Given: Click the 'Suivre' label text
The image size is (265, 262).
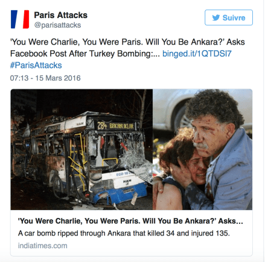Looking at the screenshot, I should (x=234, y=18).
